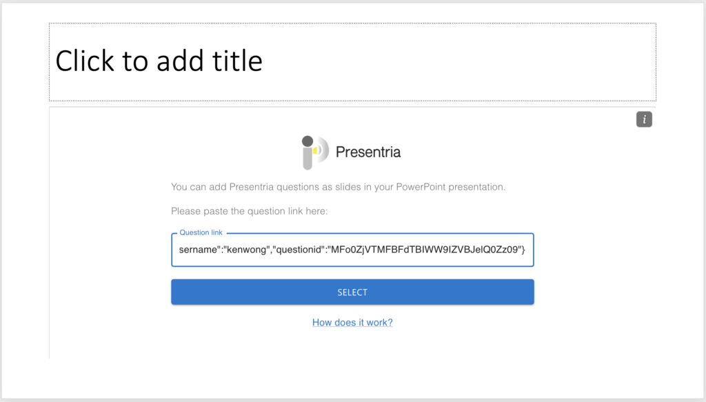Click "Please paste the question link here" text
Viewport: 706px width, 402px height.
click(249, 211)
